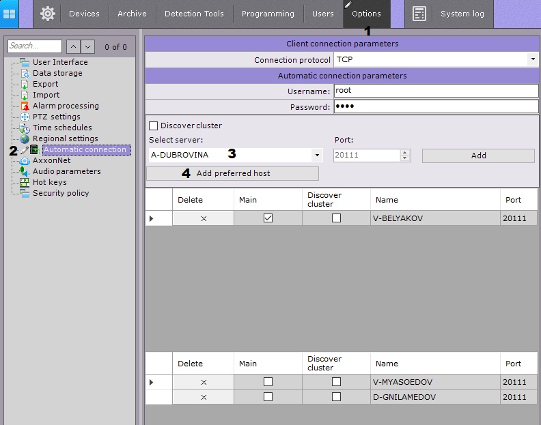Image resolution: width=541 pixels, height=425 pixels.
Task: Click the Regional settings globe icon
Action: click(25, 138)
